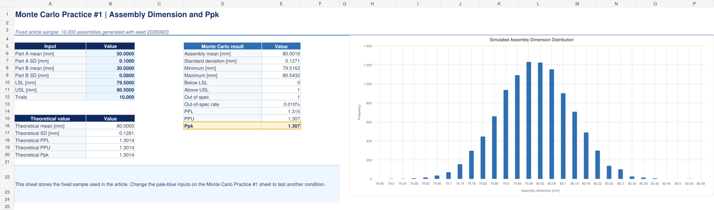This screenshot has width=714, height=210.
Task: Select the Theoretical SD value 0.1281
Action: [110, 133]
